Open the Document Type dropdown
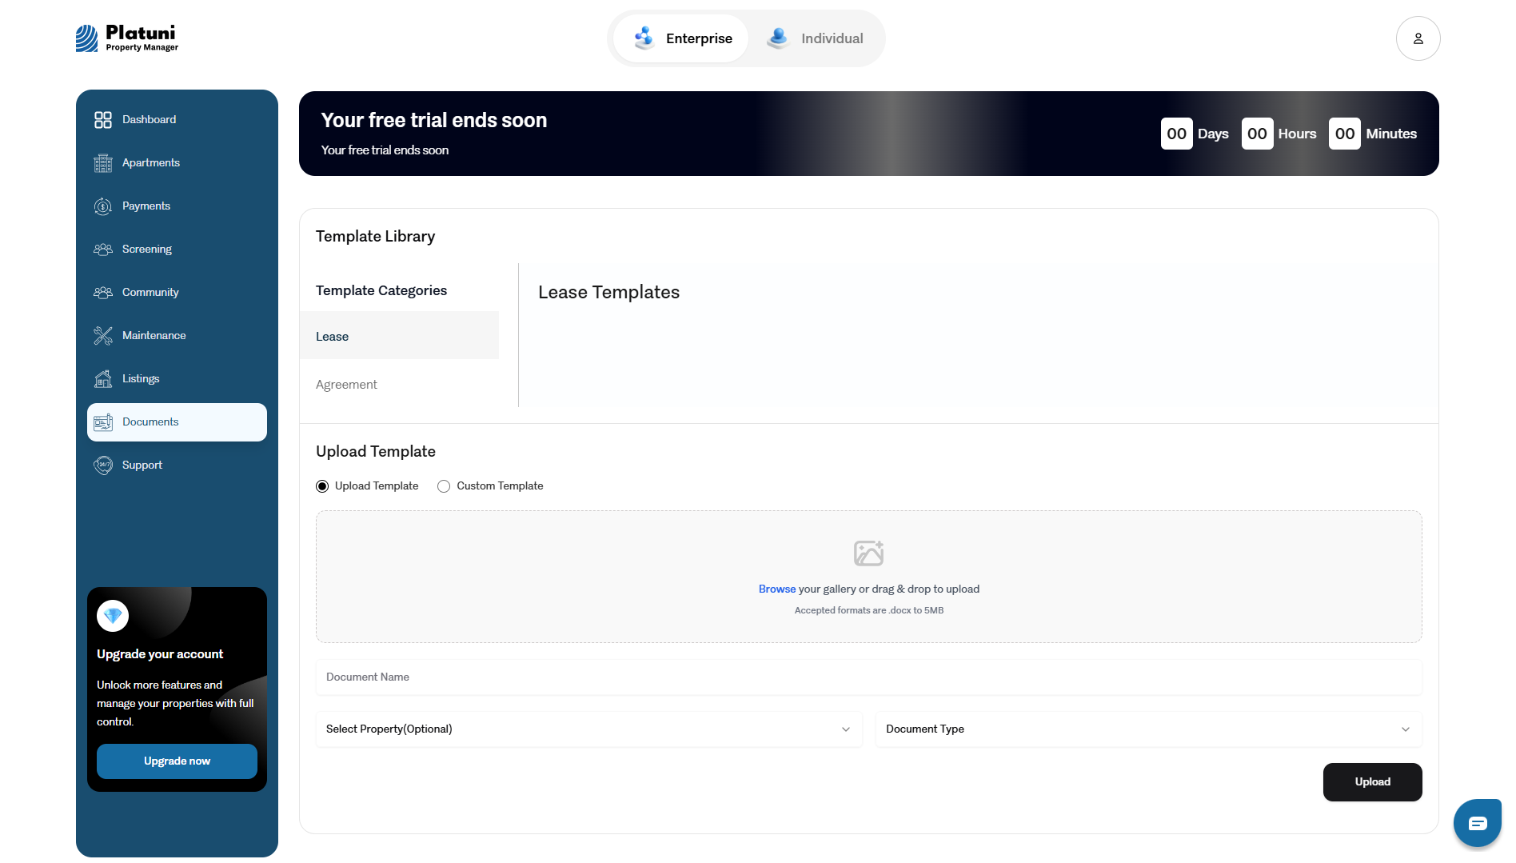Screen dimensions: 1516x863 (x=1148, y=729)
